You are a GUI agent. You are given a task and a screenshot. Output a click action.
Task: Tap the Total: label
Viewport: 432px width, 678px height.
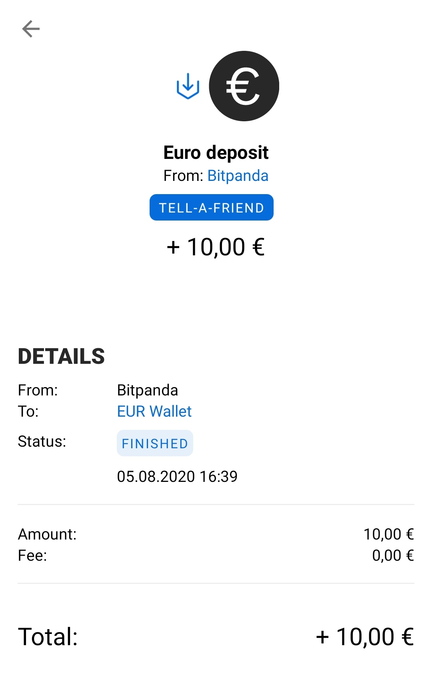pos(48,636)
